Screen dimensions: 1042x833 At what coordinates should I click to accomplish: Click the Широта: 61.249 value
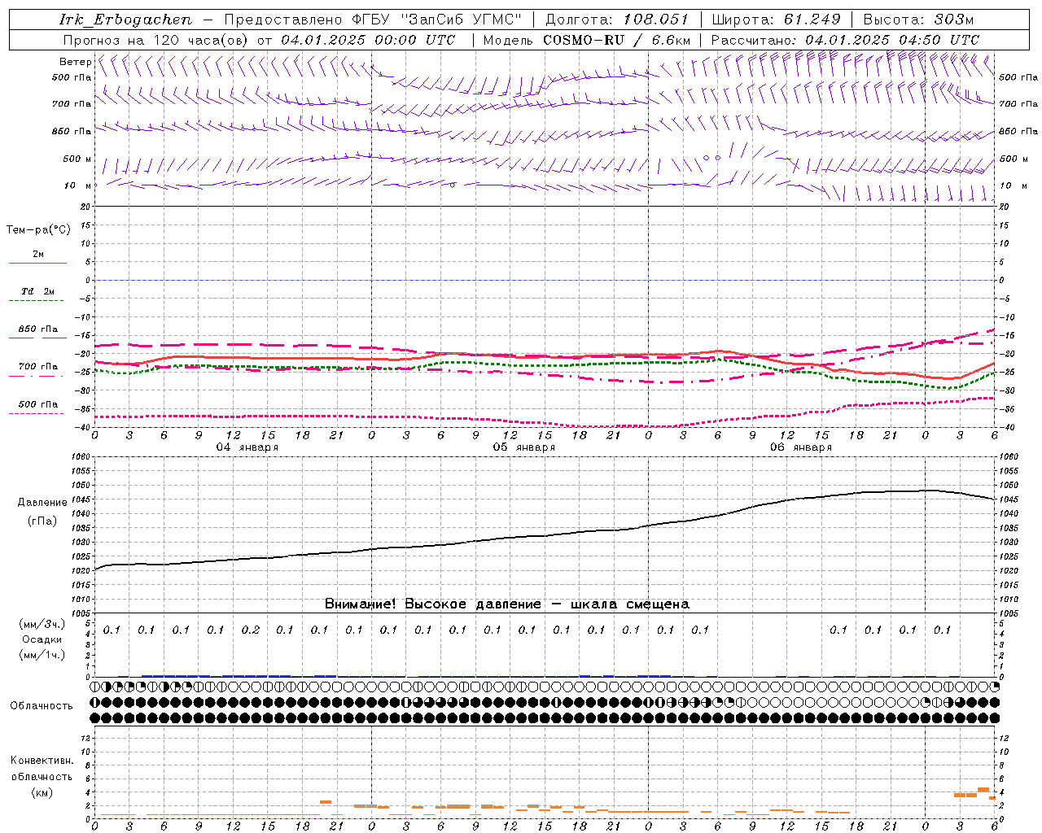coord(776,20)
